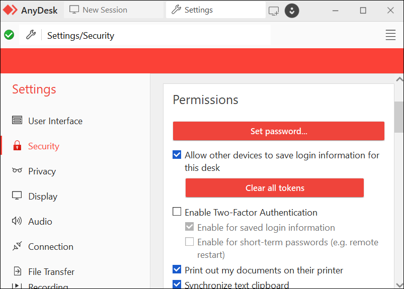Go to Audio settings speaker icon
This screenshot has height=289, width=404.
click(17, 221)
